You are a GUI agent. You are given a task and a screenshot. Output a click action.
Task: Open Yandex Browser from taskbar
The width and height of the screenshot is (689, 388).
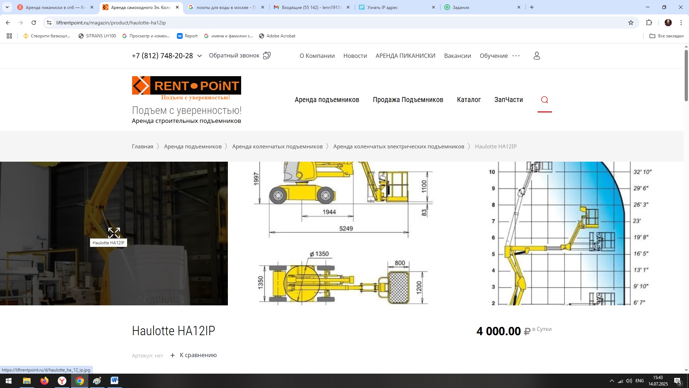[62, 381]
